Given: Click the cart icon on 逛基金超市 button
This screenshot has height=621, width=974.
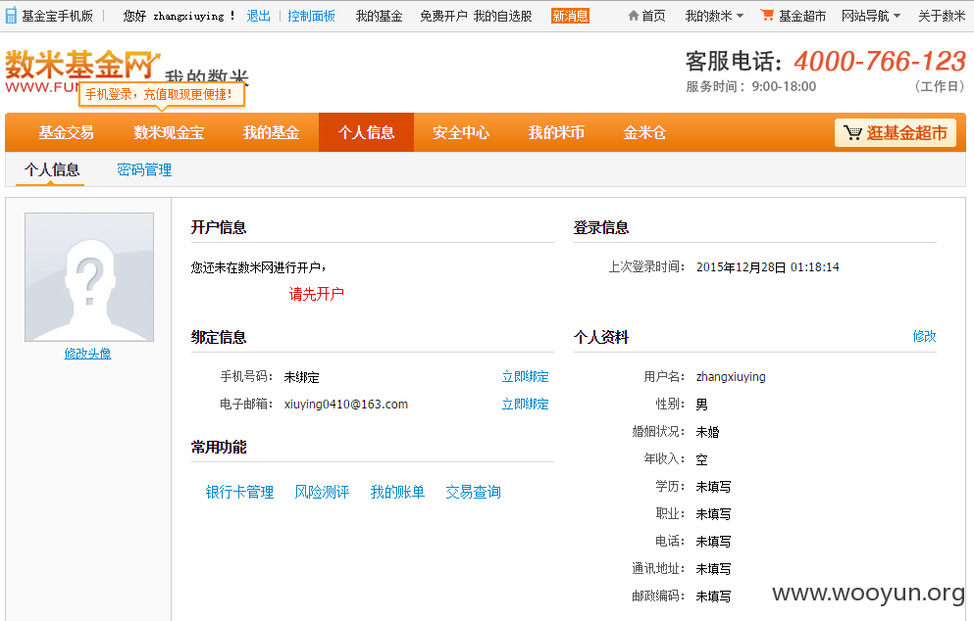Looking at the screenshot, I should click(852, 132).
